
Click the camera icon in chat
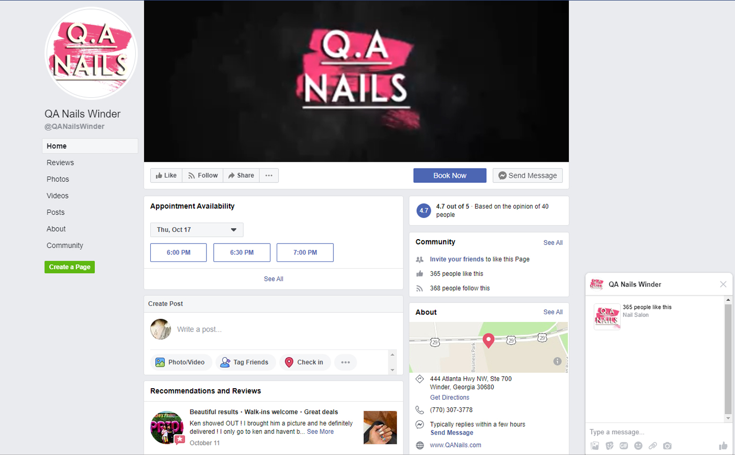click(667, 446)
